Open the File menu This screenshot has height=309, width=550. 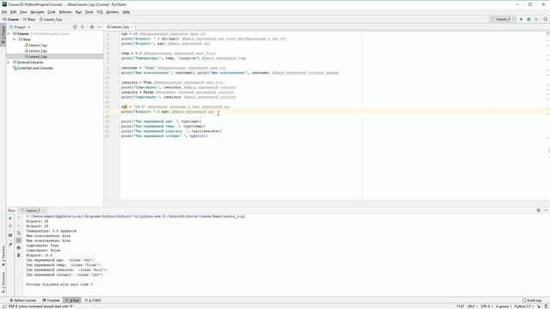(x=4, y=12)
